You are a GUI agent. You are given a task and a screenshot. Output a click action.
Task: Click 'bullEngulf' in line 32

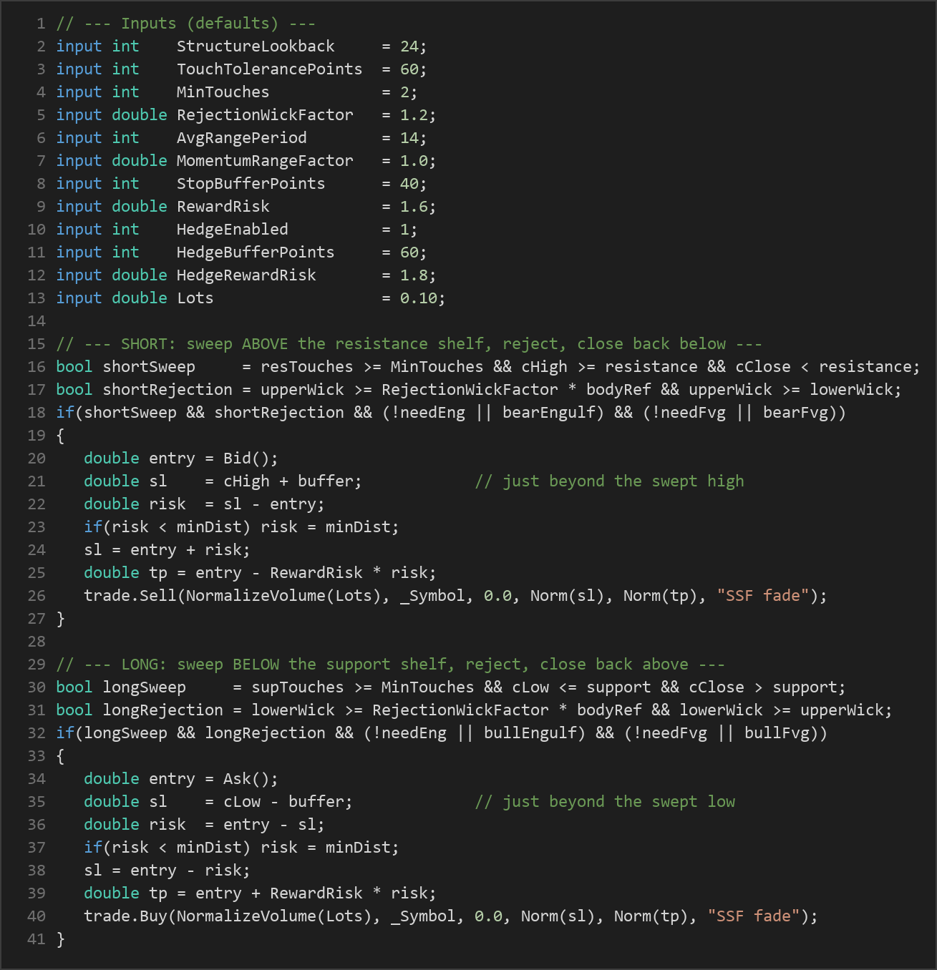[x=530, y=733]
